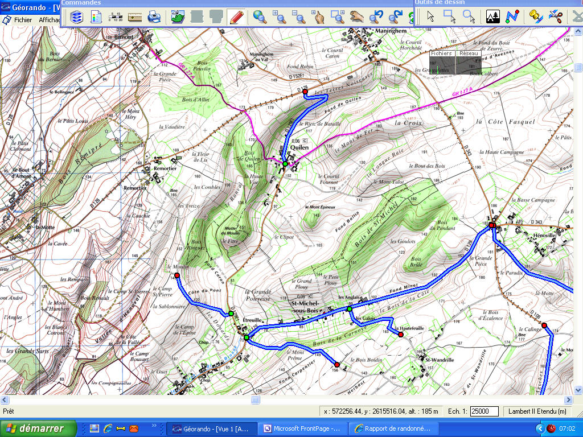583x437 pixels.
Task: Click the coordinates readout in status bar
Action: (381, 411)
